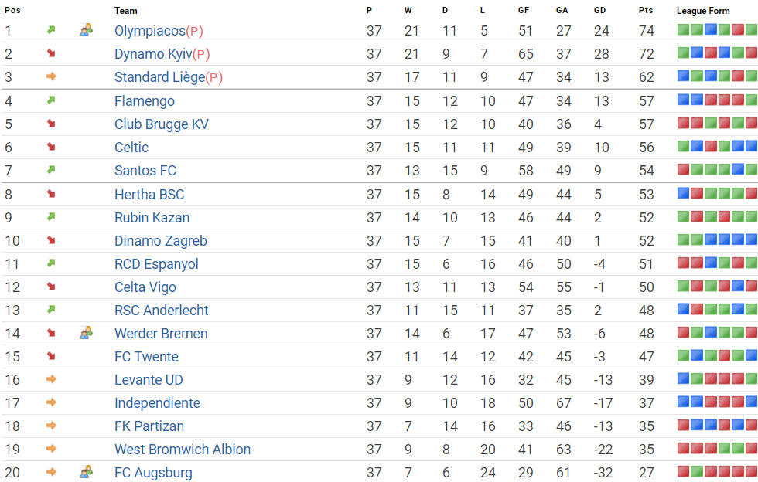Click the green up arrow for Santos FC
Screen dimensions: 758x482
click(x=51, y=169)
